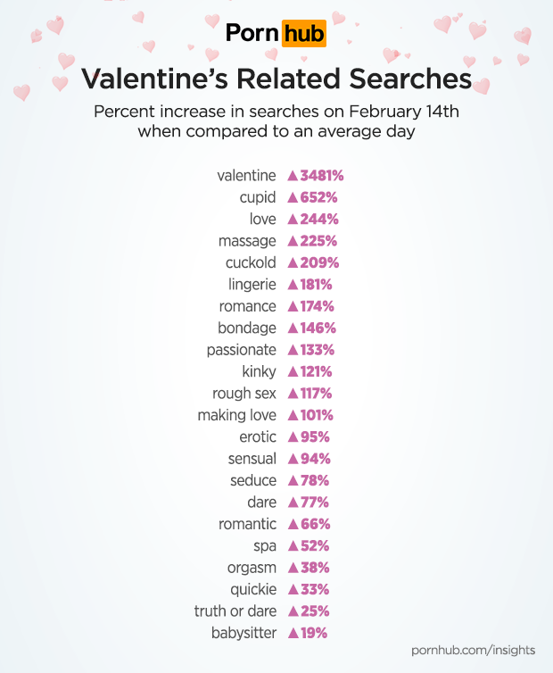Image resolution: width=553 pixels, height=673 pixels.
Task: Click the "massage" search label
Action: click(x=247, y=241)
